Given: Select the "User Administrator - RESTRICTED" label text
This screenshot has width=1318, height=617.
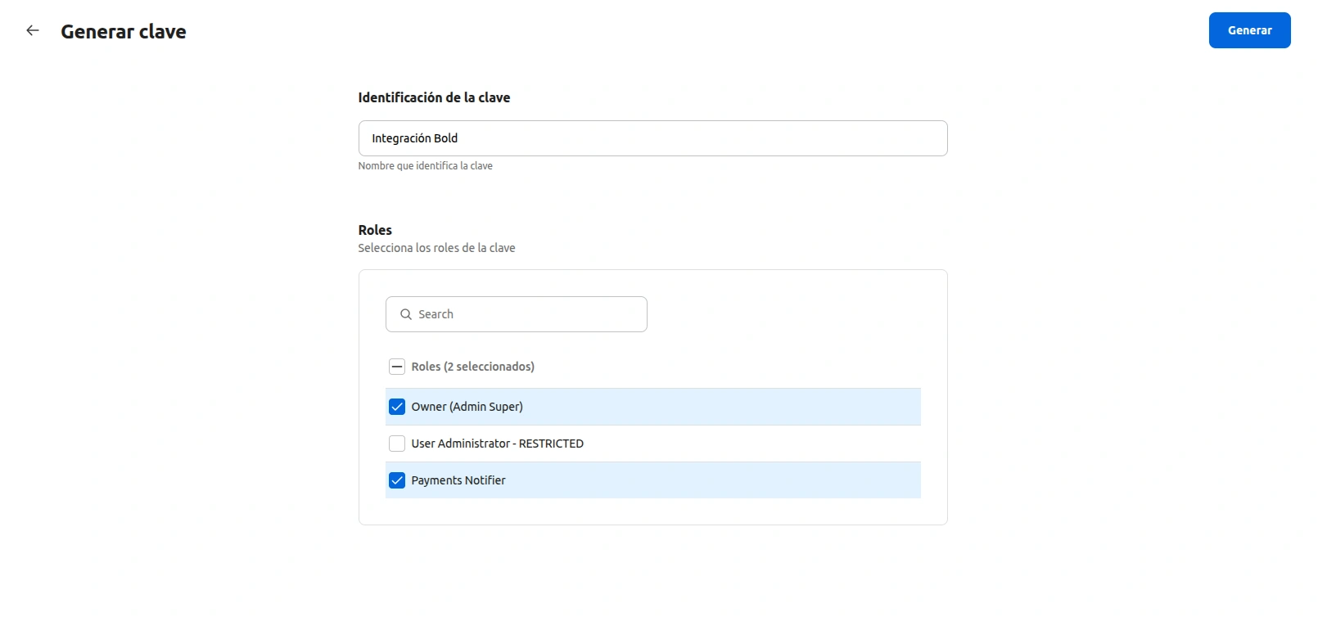Looking at the screenshot, I should tap(497, 444).
